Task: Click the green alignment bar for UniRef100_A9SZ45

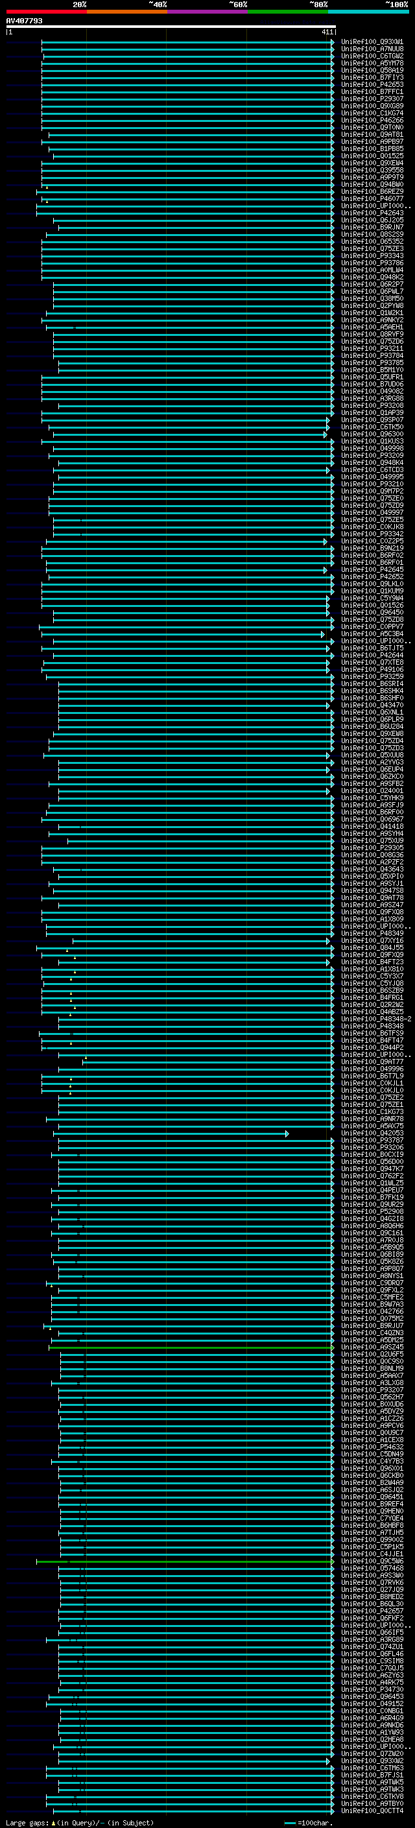Action: click(191, 1347)
